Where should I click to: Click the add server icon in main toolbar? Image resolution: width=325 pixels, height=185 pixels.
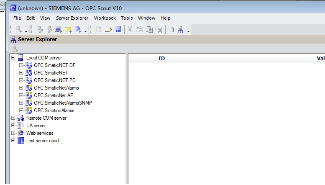(19, 29)
